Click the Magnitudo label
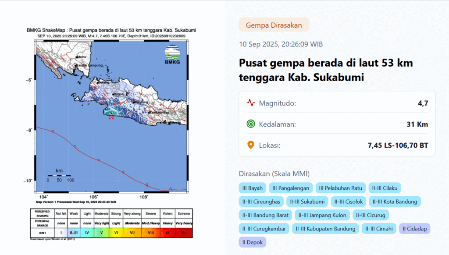The height and width of the screenshot is (255, 449). (277, 103)
